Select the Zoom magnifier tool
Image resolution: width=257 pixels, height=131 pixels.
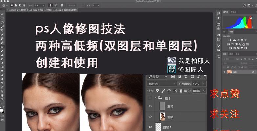click(x=2, y=99)
